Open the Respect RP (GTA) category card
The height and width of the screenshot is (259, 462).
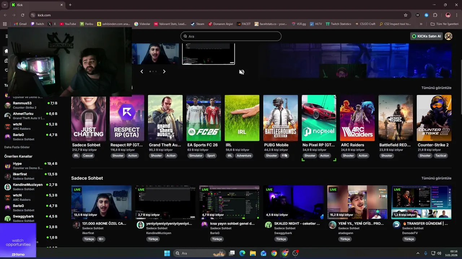[x=127, y=118]
